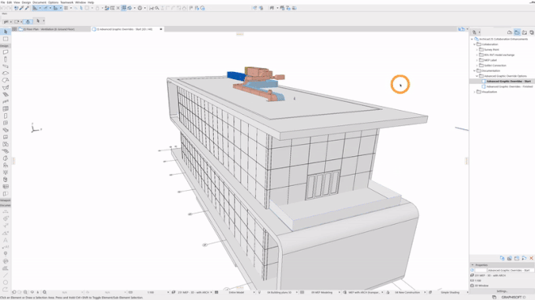Image resolution: width=535 pixels, height=300 pixels.
Task: Click the zoom magnifier icon in the bottom bar
Action: point(45,292)
